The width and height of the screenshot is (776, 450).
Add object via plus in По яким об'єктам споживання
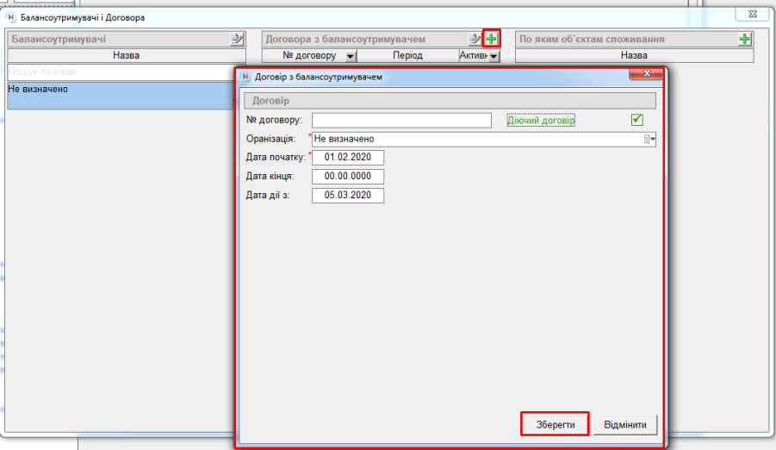point(745,39)
